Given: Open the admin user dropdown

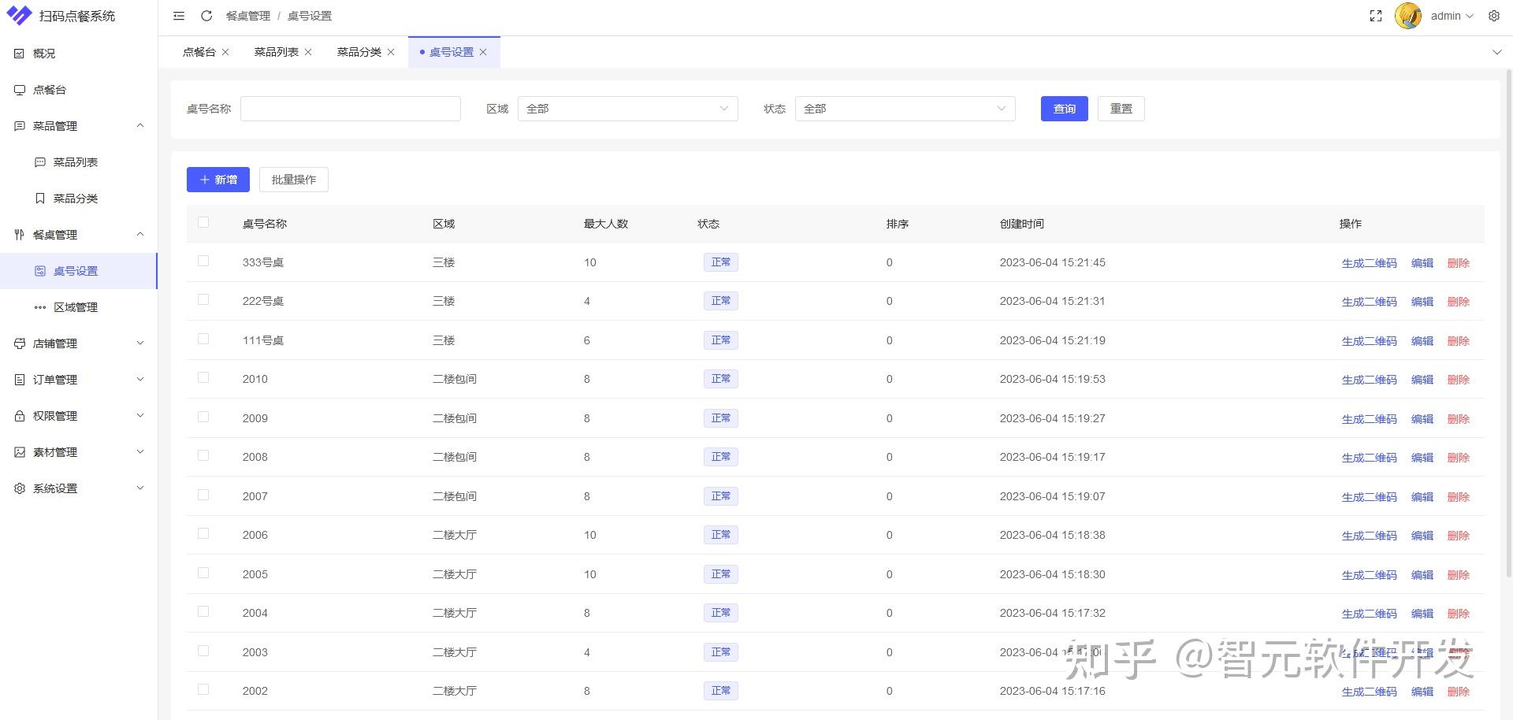Looking at the screenshot, I should 1452,16.
